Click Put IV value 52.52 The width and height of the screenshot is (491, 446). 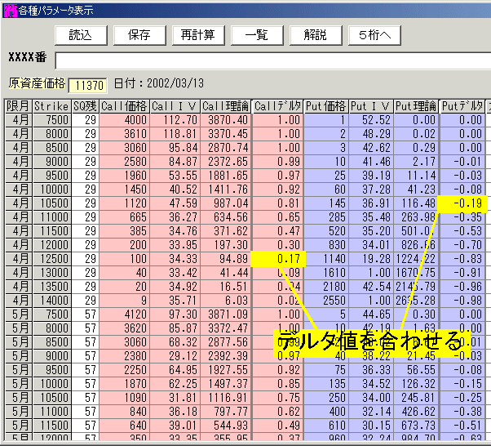coord(371,120)
